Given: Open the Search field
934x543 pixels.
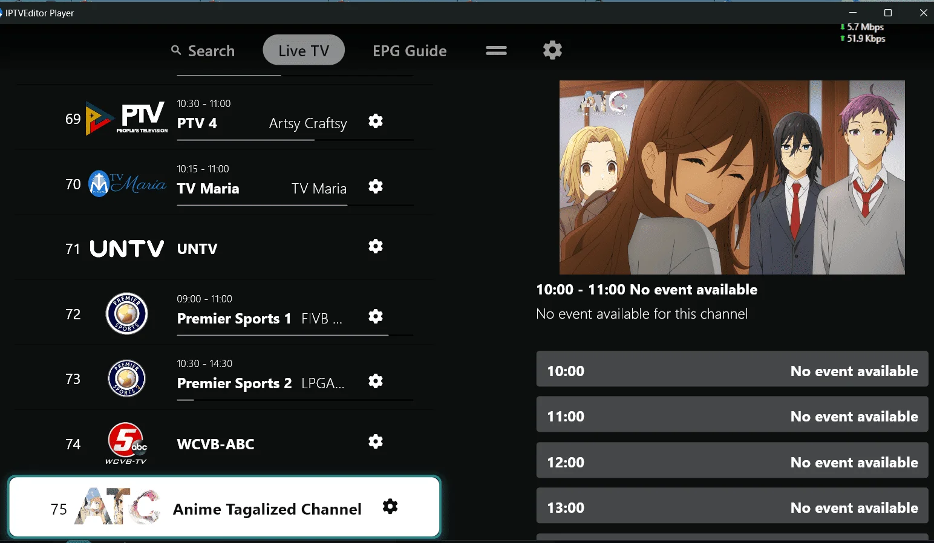Looking at the screenshot, I should [x=203, y=51].
